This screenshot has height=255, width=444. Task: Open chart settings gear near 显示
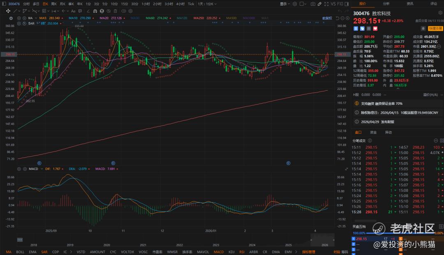point(295,4)
